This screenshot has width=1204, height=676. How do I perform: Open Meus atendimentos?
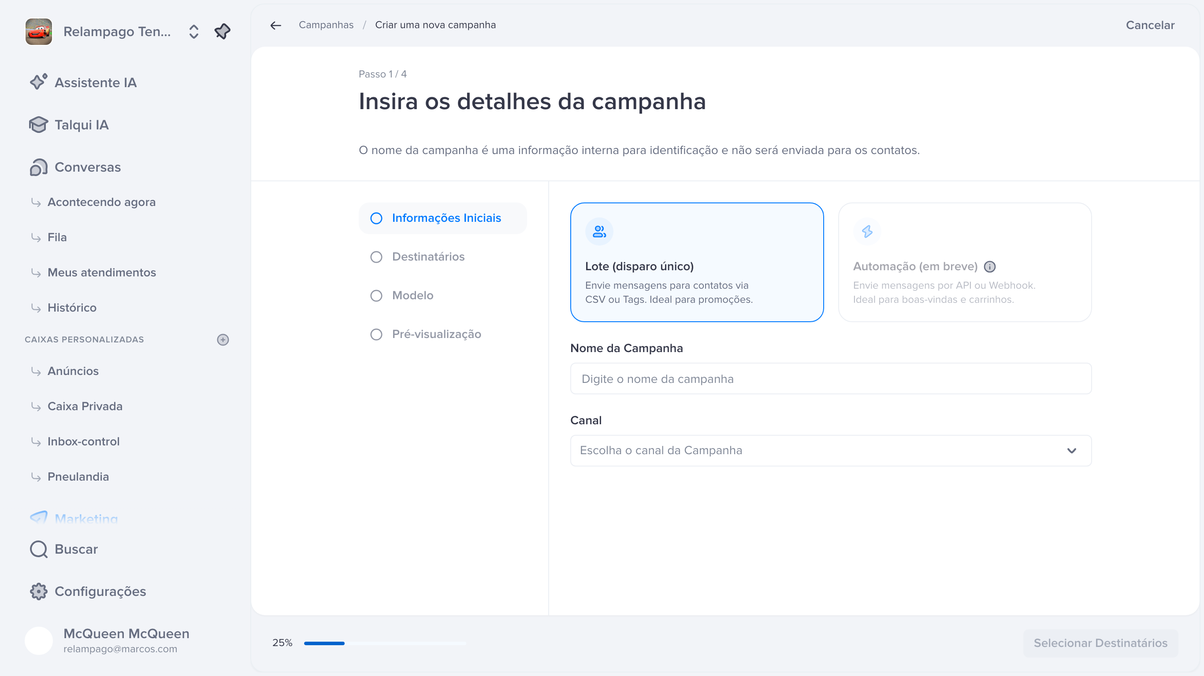pos(101,272)
